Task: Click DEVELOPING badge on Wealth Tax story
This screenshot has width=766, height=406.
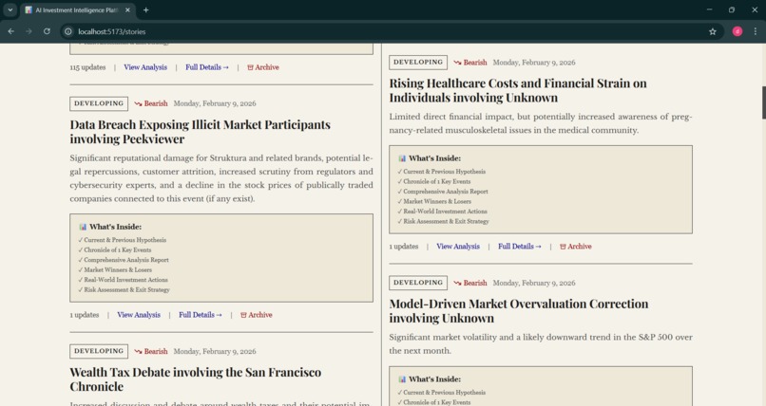Action: 99,351
